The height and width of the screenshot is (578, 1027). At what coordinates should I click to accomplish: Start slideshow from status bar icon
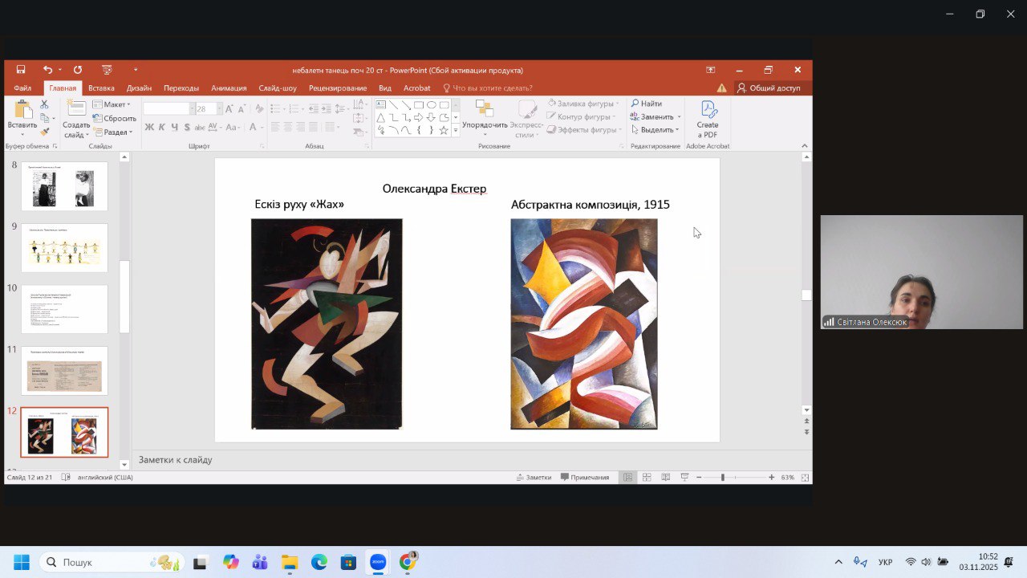(x=684, y=477)
